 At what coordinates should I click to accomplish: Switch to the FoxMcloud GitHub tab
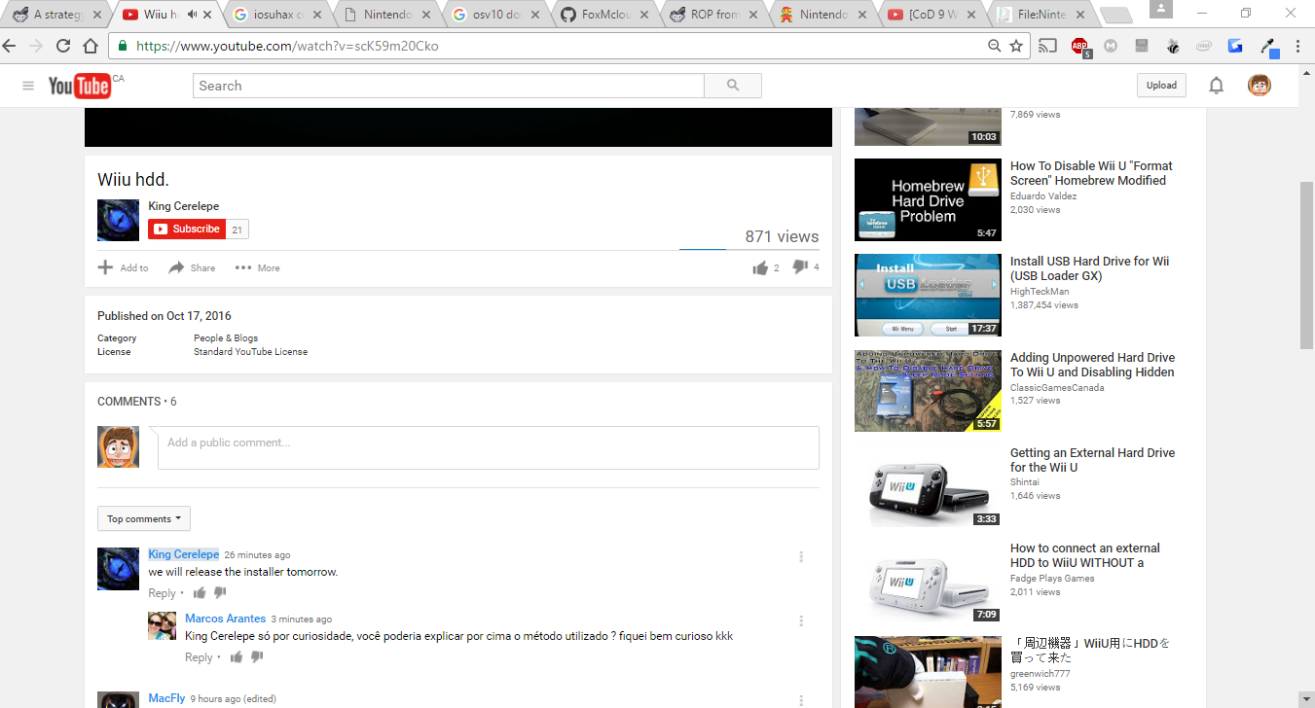point(603,15)
